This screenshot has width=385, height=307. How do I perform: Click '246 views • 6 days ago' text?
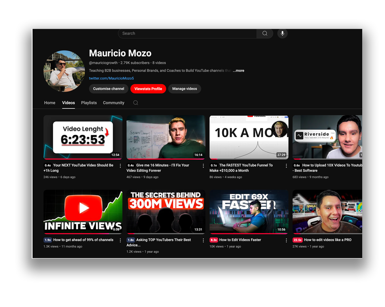59,177
